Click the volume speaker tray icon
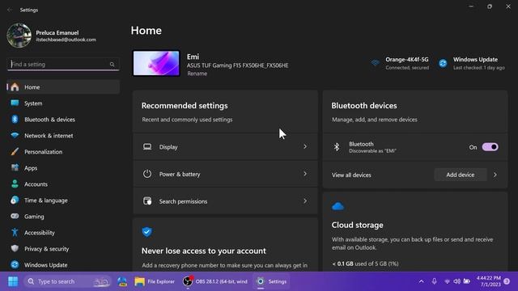Viewport: 518px width, 291px height. click(x=456, y=281)
